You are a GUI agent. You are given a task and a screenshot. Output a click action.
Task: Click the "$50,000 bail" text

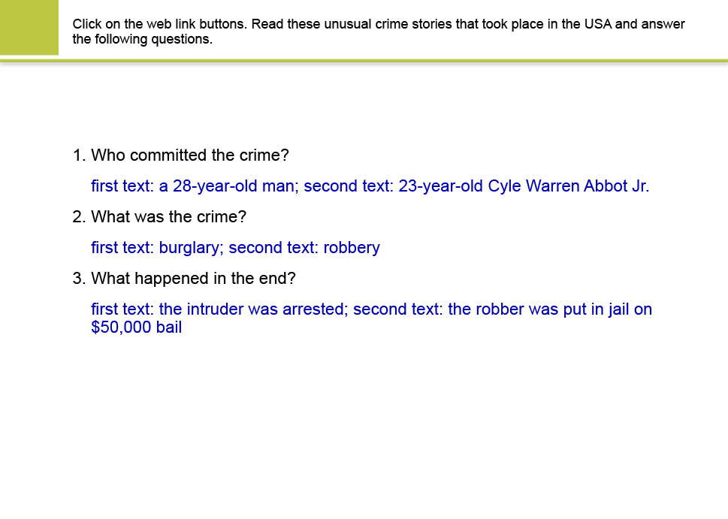(137, 327)
